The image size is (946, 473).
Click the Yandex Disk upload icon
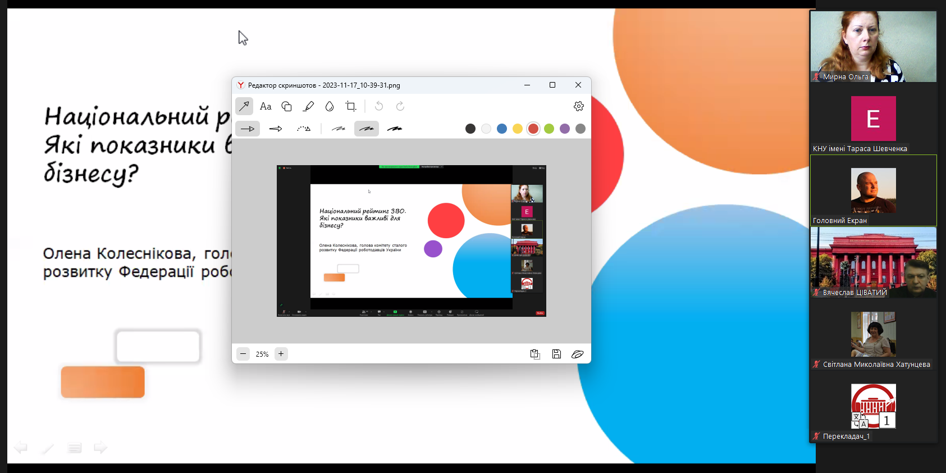(x=578, y=354)
